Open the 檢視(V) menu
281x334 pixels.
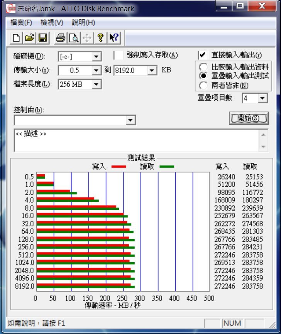52,22
